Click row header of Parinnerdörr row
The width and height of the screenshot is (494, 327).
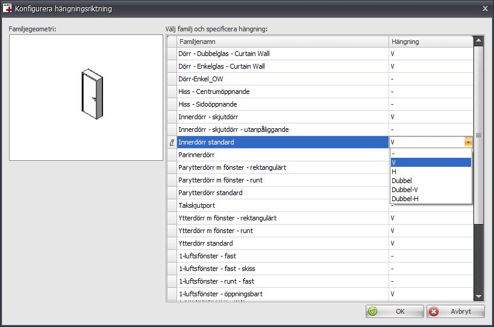point(172,155)
